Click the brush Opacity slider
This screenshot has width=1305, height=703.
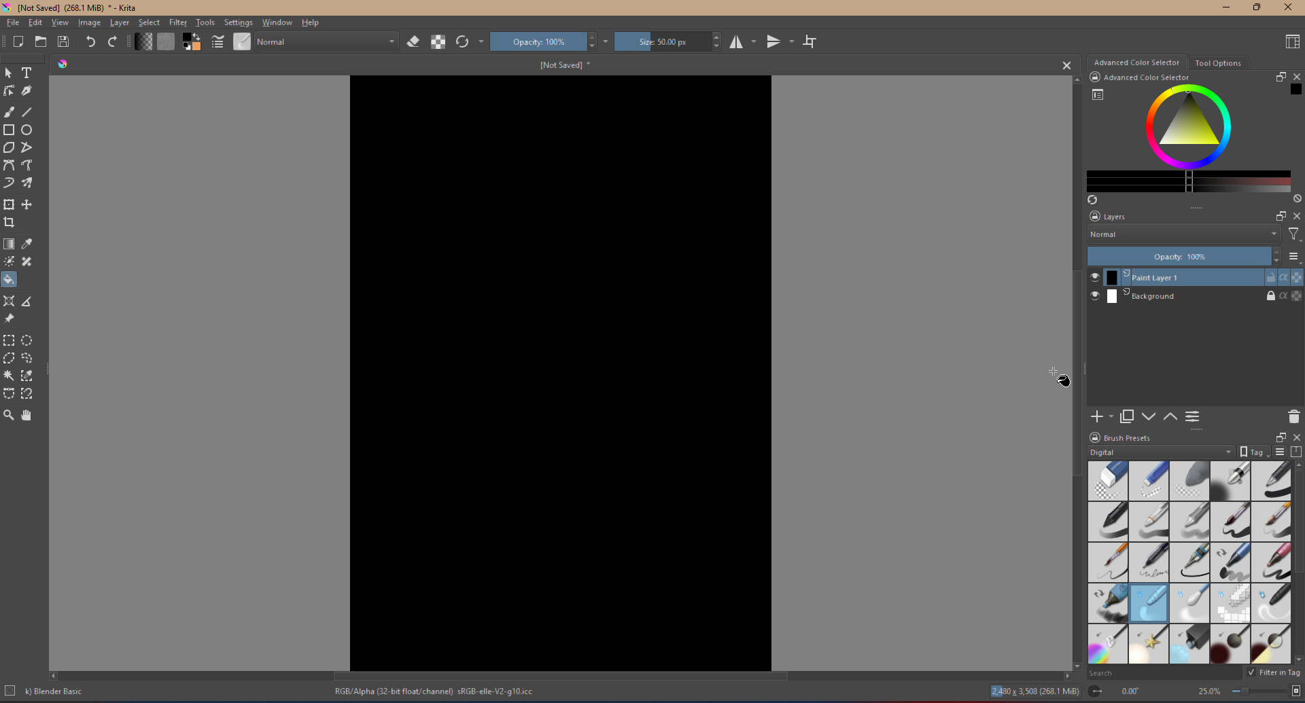tap(538, 42)
